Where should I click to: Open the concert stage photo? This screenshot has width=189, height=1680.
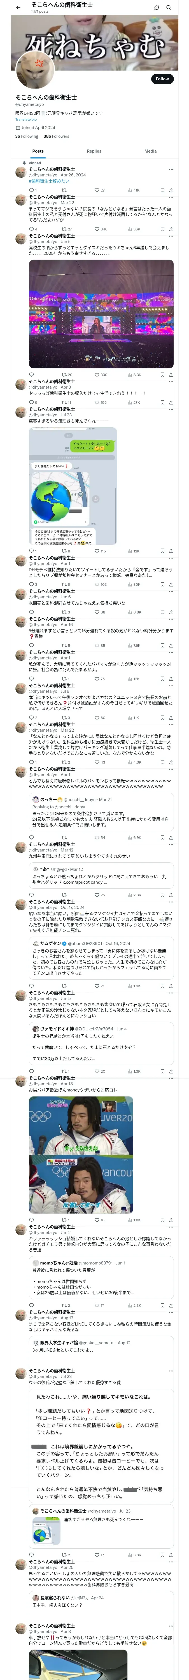pos(101,314)
